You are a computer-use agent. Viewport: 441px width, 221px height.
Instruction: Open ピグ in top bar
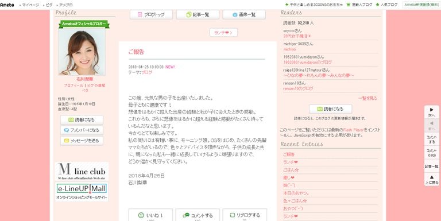49,5
